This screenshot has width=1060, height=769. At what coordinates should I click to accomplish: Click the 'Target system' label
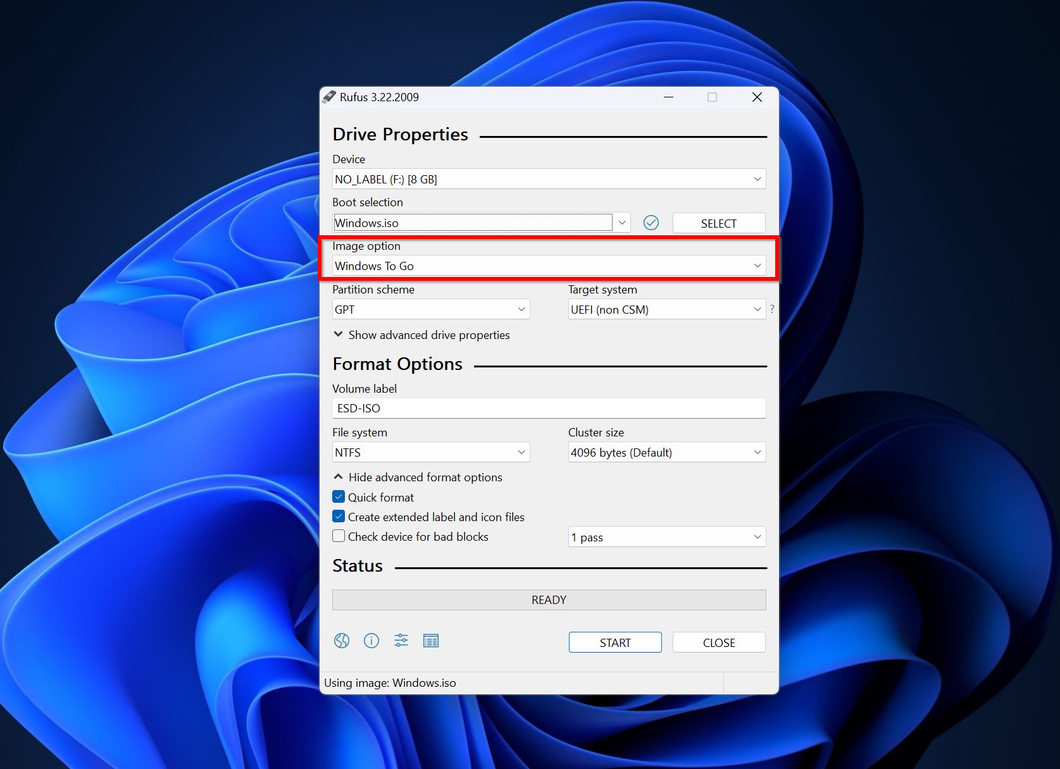pyautogui.click(x=602, y=290)
